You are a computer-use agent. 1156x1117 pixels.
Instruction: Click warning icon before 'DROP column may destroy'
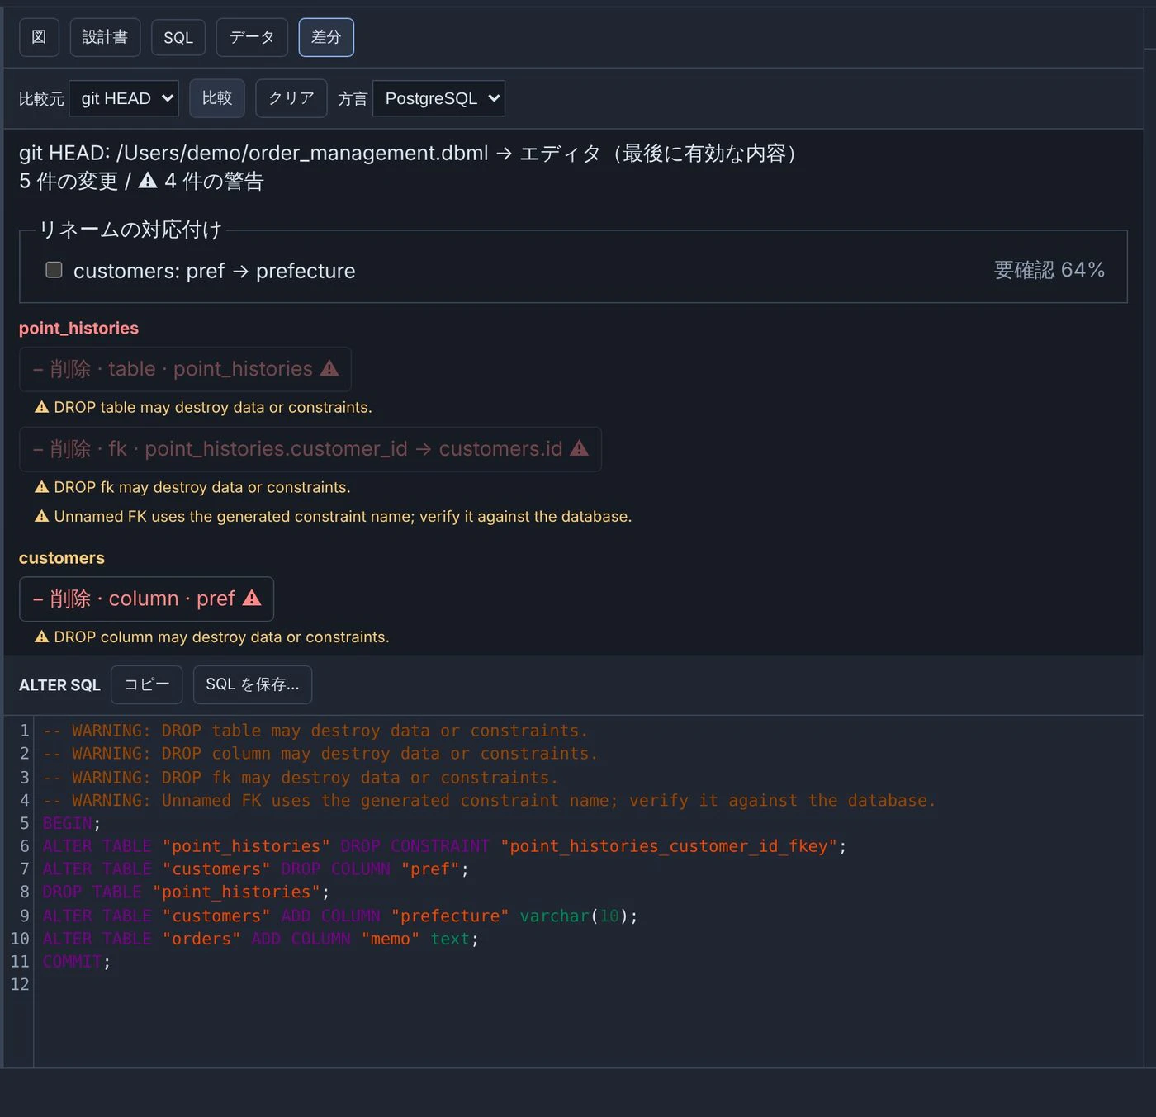[42, 637]
